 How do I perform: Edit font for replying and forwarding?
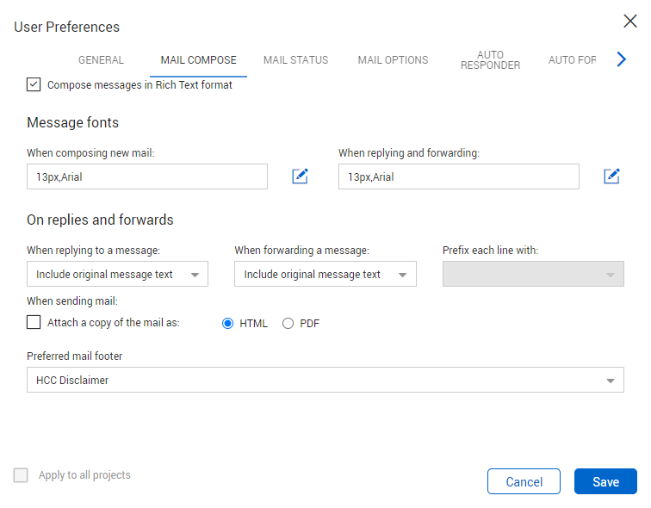click(x=611, y=177)
